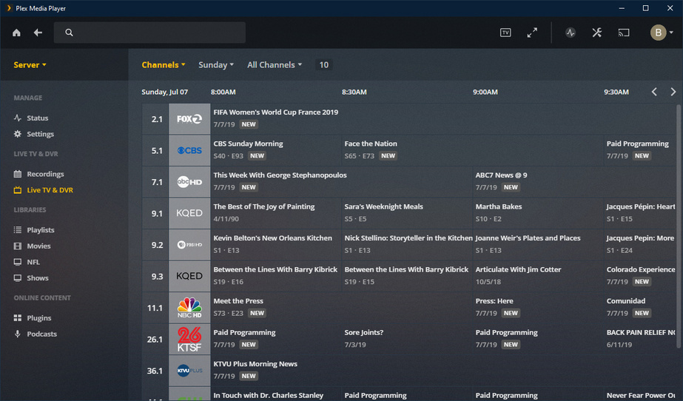This screenshot has width=683, height=401.
Task: Select the ABC HD channel logo
Action: tap(189, 182)
